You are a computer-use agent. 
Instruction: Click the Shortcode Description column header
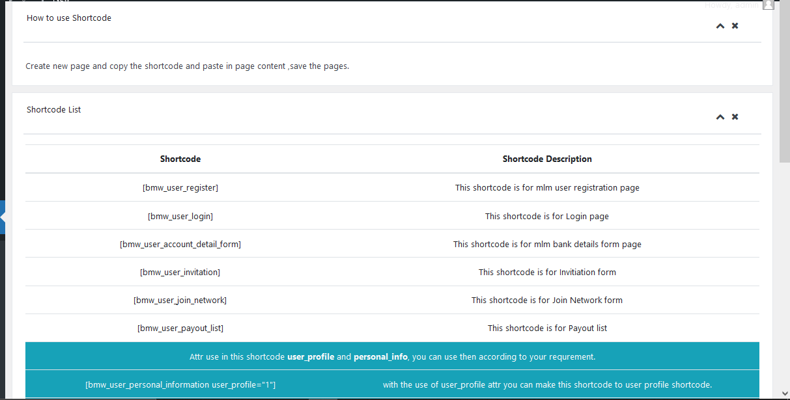click(x=547, y=159)
